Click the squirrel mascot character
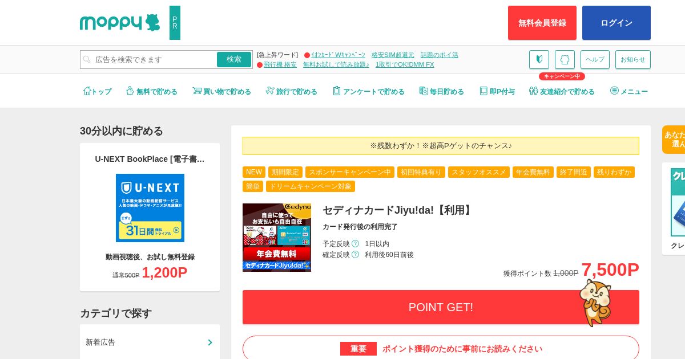The width and height of the screenshot is (685, 359). (595, 303)
